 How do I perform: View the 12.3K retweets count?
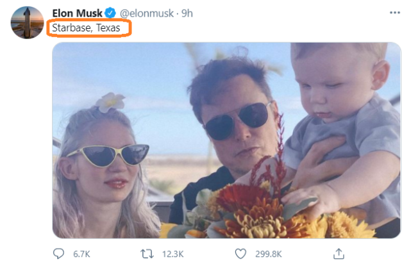[172, 254]
